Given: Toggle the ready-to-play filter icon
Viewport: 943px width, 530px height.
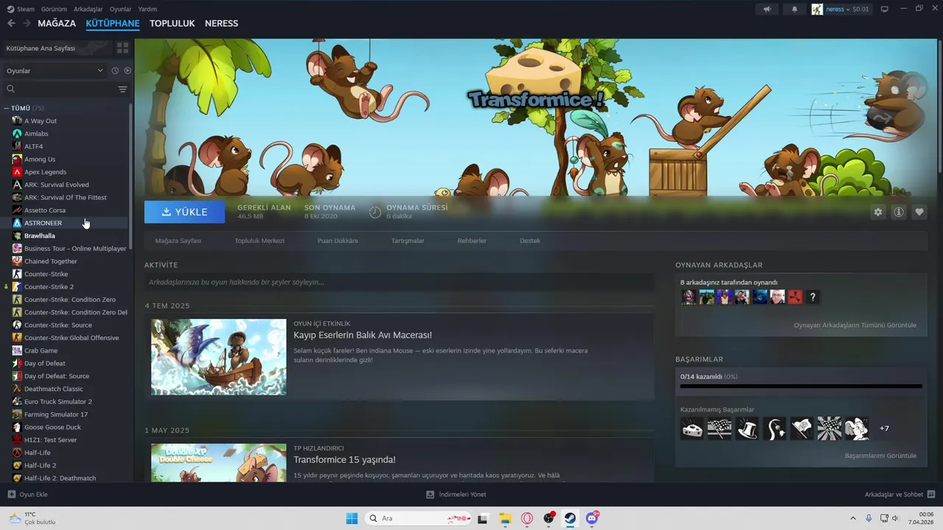Looking at the screenshot, I should (127, 71).
